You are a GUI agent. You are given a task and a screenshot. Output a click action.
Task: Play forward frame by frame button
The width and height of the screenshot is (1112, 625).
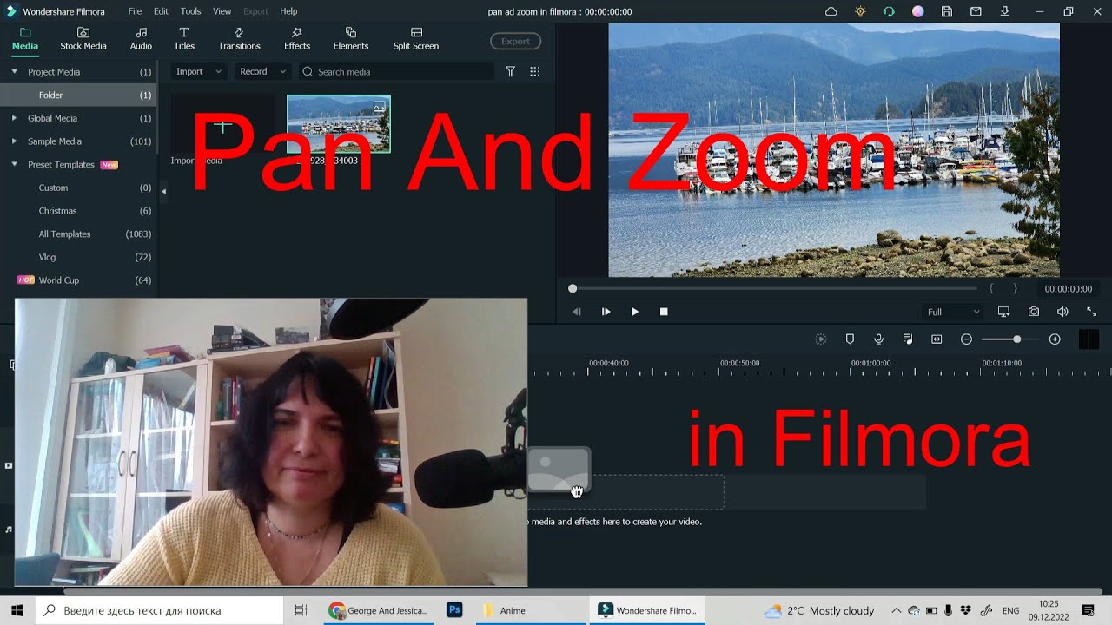coord(606,312)
